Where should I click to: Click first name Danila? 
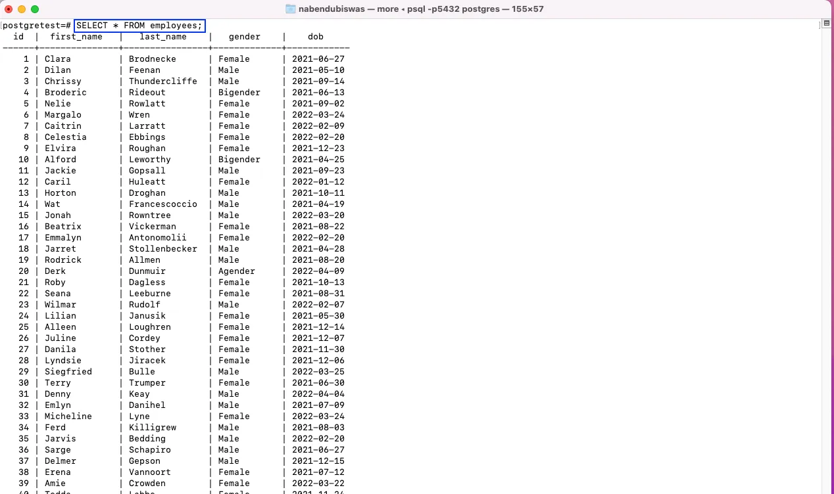(x=61, y=349)
